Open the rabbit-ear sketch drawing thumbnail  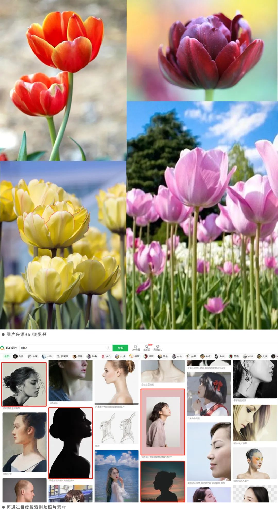(x=117, y=428)
